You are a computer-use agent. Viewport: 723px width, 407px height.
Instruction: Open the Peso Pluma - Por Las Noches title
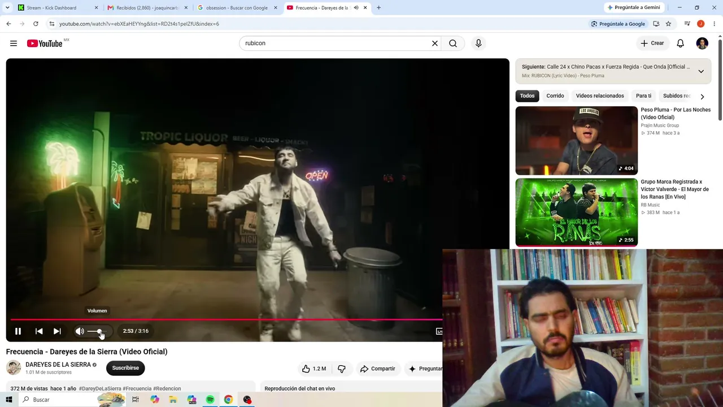pos(676,114)
